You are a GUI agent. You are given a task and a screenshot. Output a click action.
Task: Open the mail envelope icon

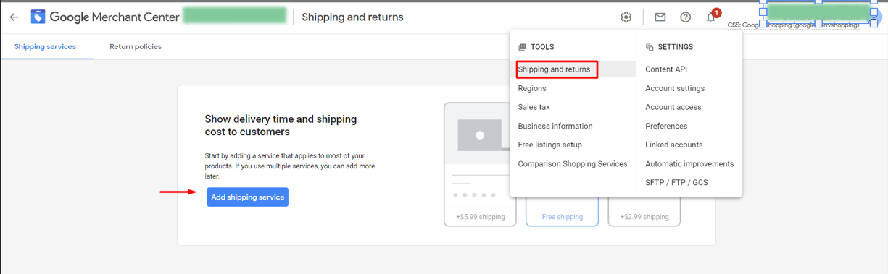pos(660,17)
